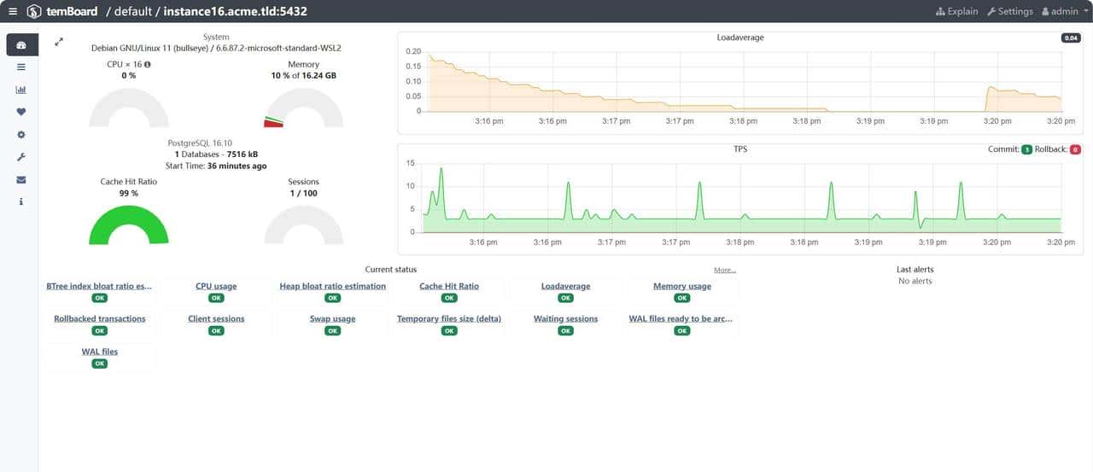Open the Dashboard gauge icon in sidebar
The image size is (1093, 472).
tap(21, 44)
